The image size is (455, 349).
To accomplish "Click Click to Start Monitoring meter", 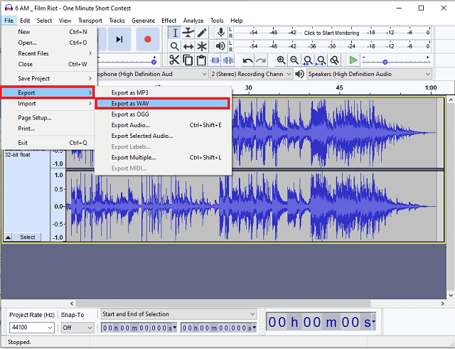I will (x=331, y=33).
